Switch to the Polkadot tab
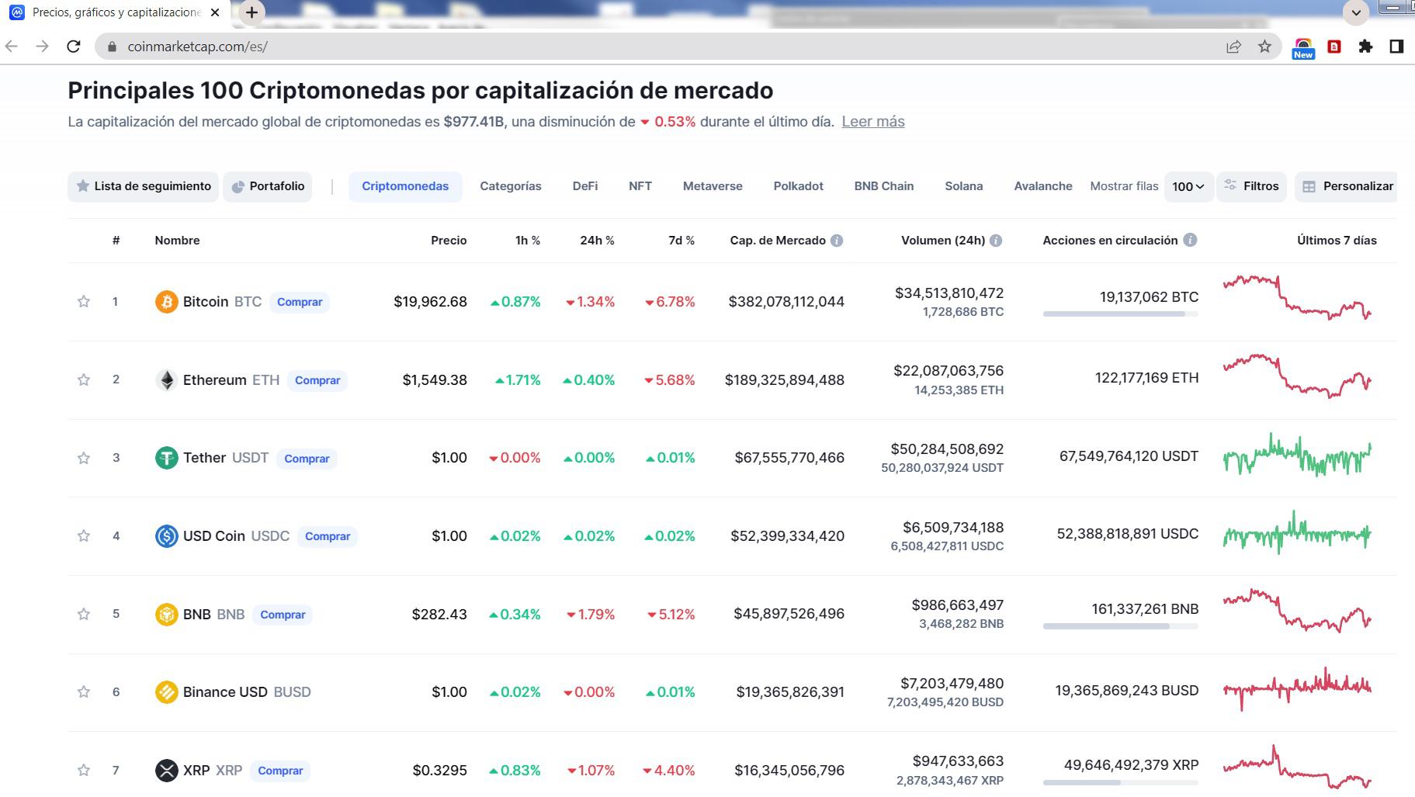Screen dimensions: 1415x797 click(x=798, y=187)
